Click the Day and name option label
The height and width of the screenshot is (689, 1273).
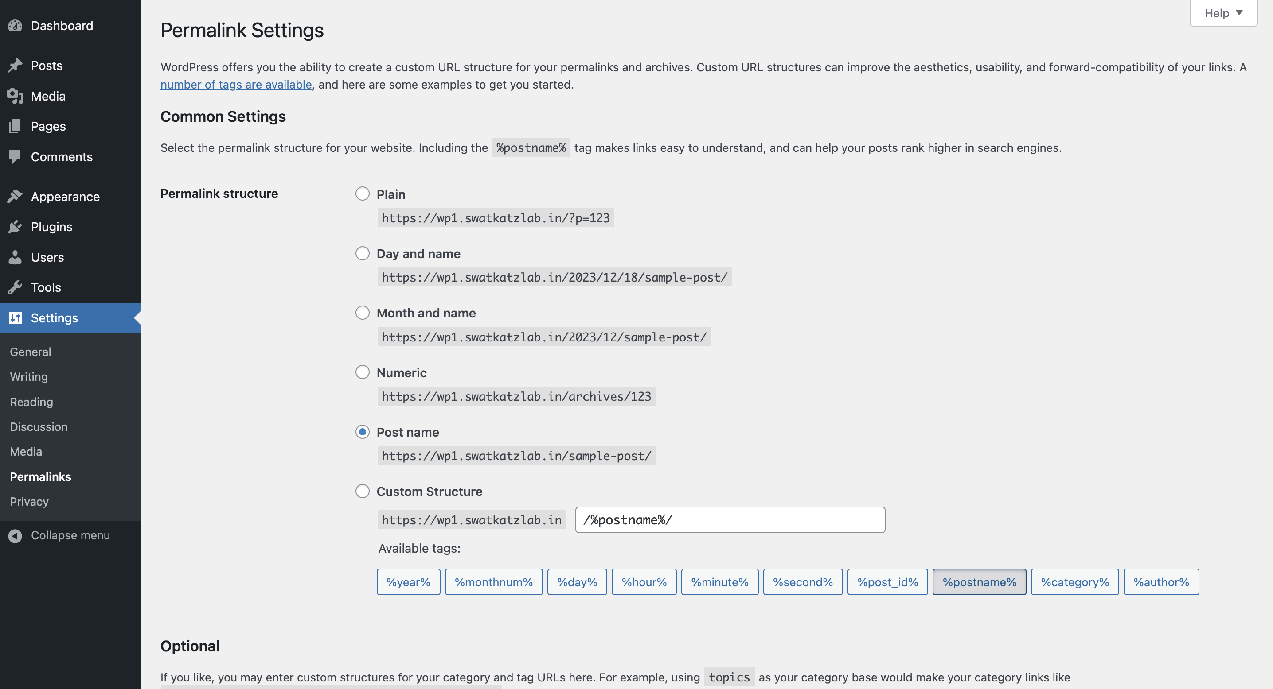pos(418,254)
